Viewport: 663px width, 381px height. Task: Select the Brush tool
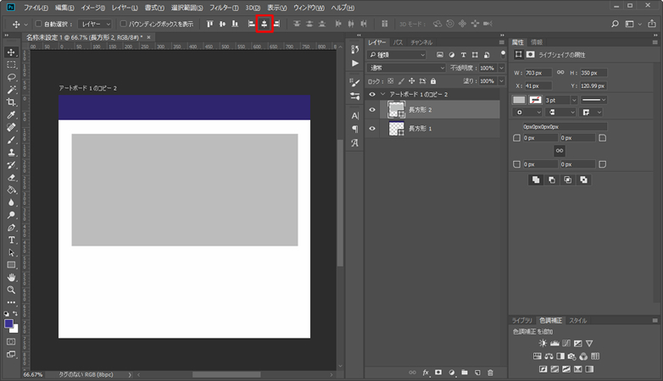pyautogui.click(x=11, y=140)
